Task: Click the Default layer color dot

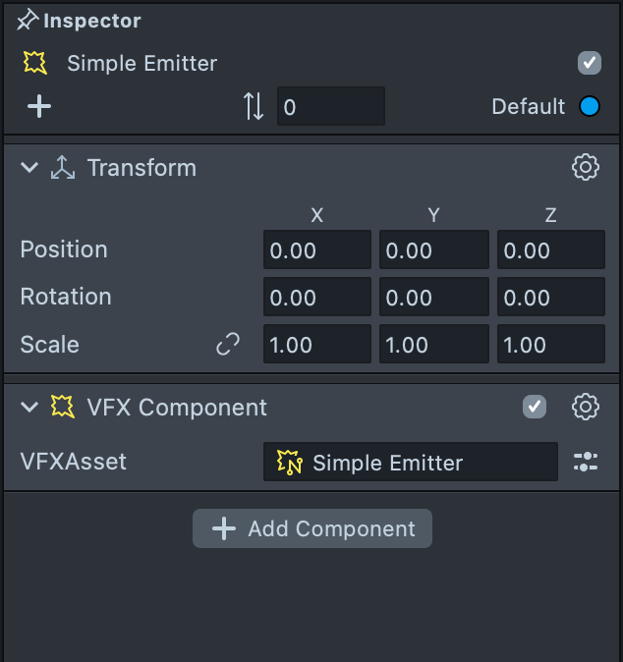Action: tap(590, 106)
